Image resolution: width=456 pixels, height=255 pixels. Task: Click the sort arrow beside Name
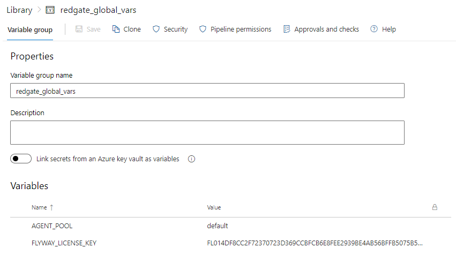pyautogui.click(x=51, y=207)
